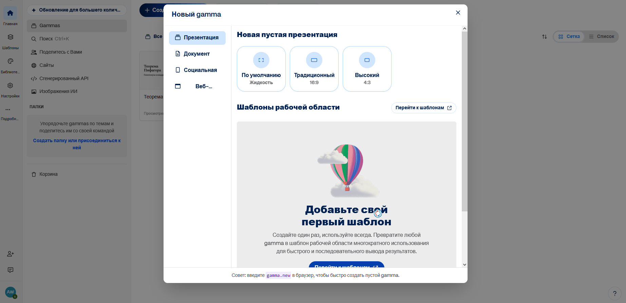Open Настройки gear icon
The height and width of the screenshot is (303, 626).
point(10,86)
